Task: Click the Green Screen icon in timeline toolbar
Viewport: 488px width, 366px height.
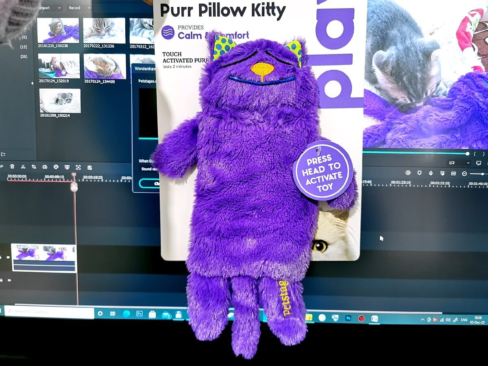Action: [x=67, y=167]
